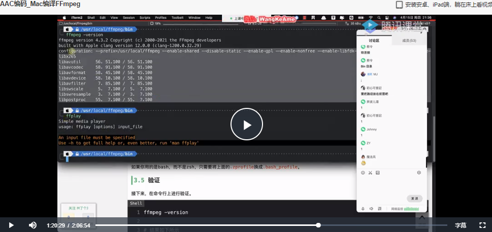Open the Help menu
Screen dimensions: 492x232
[209, 18]
